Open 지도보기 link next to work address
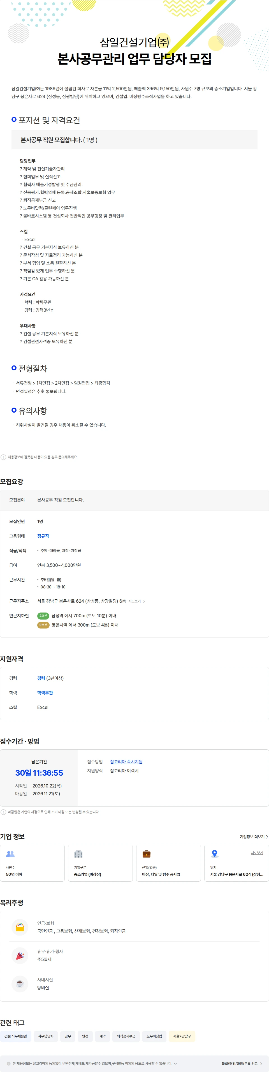The height and width of the screenshot is (1072, 269). click(x=134, y=601)
